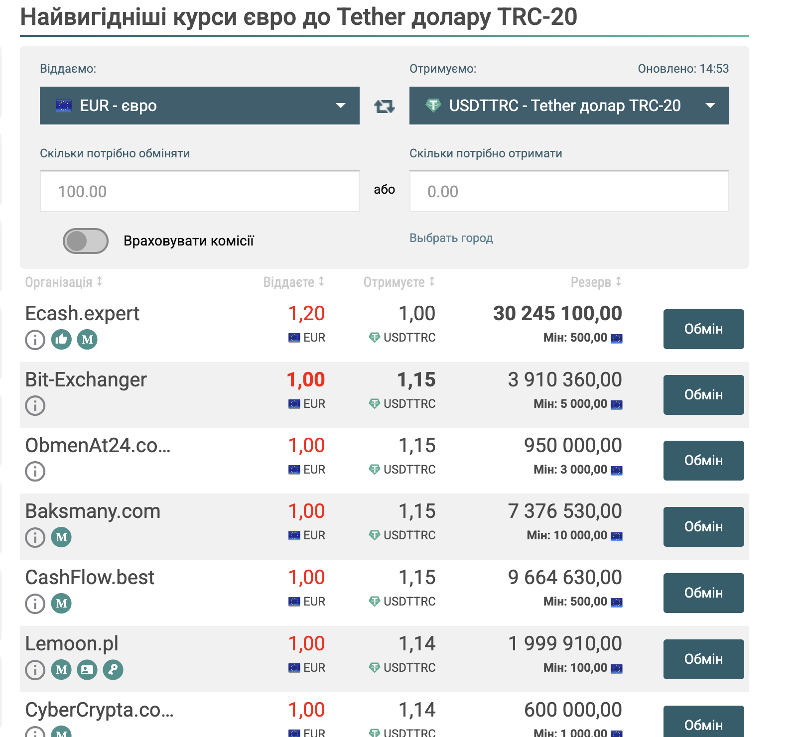Click the M badge icon under Baksmany.com
Screen dimensions: 795x737
click(61, 537)
